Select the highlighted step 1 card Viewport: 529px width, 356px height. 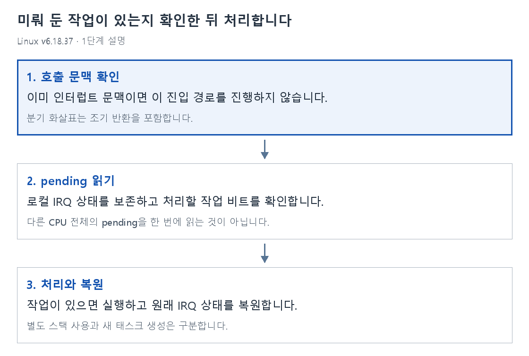coord(264,97)
